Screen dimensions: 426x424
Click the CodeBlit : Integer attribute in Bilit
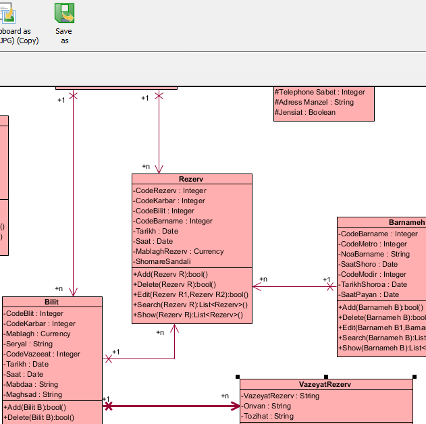tap(33, 313)
